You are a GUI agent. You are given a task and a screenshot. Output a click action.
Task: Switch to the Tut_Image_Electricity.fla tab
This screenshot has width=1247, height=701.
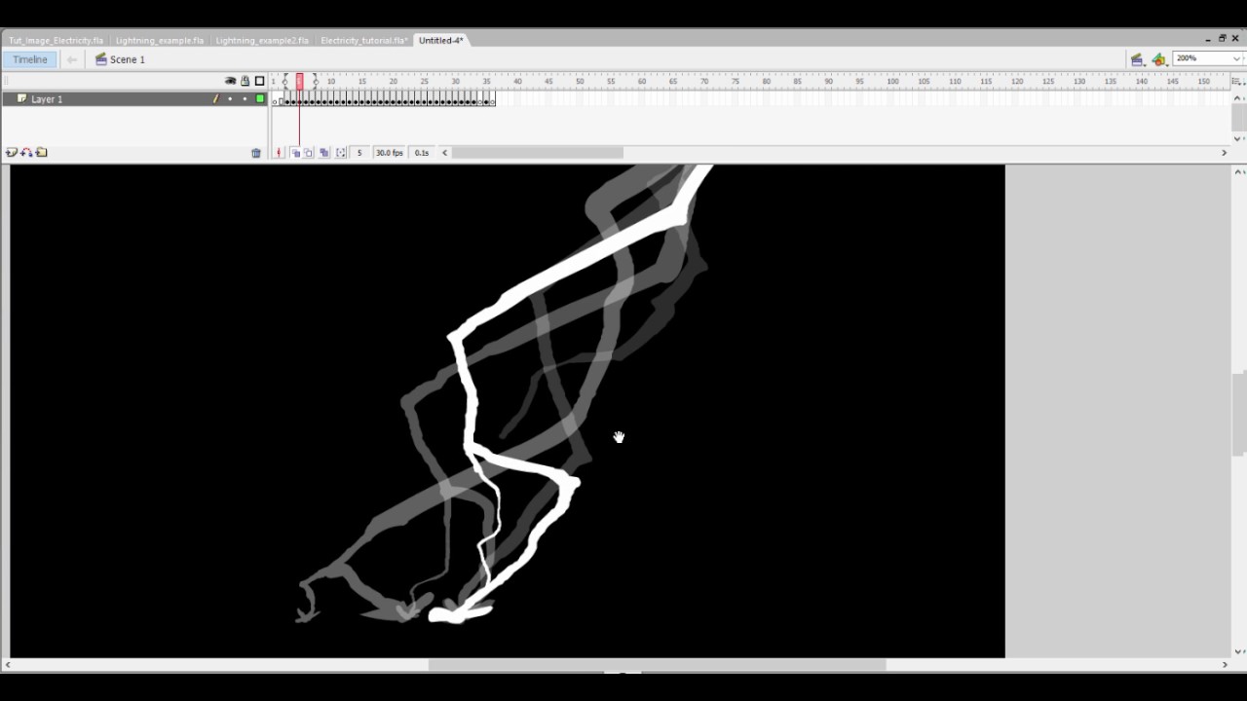point(56,40)
